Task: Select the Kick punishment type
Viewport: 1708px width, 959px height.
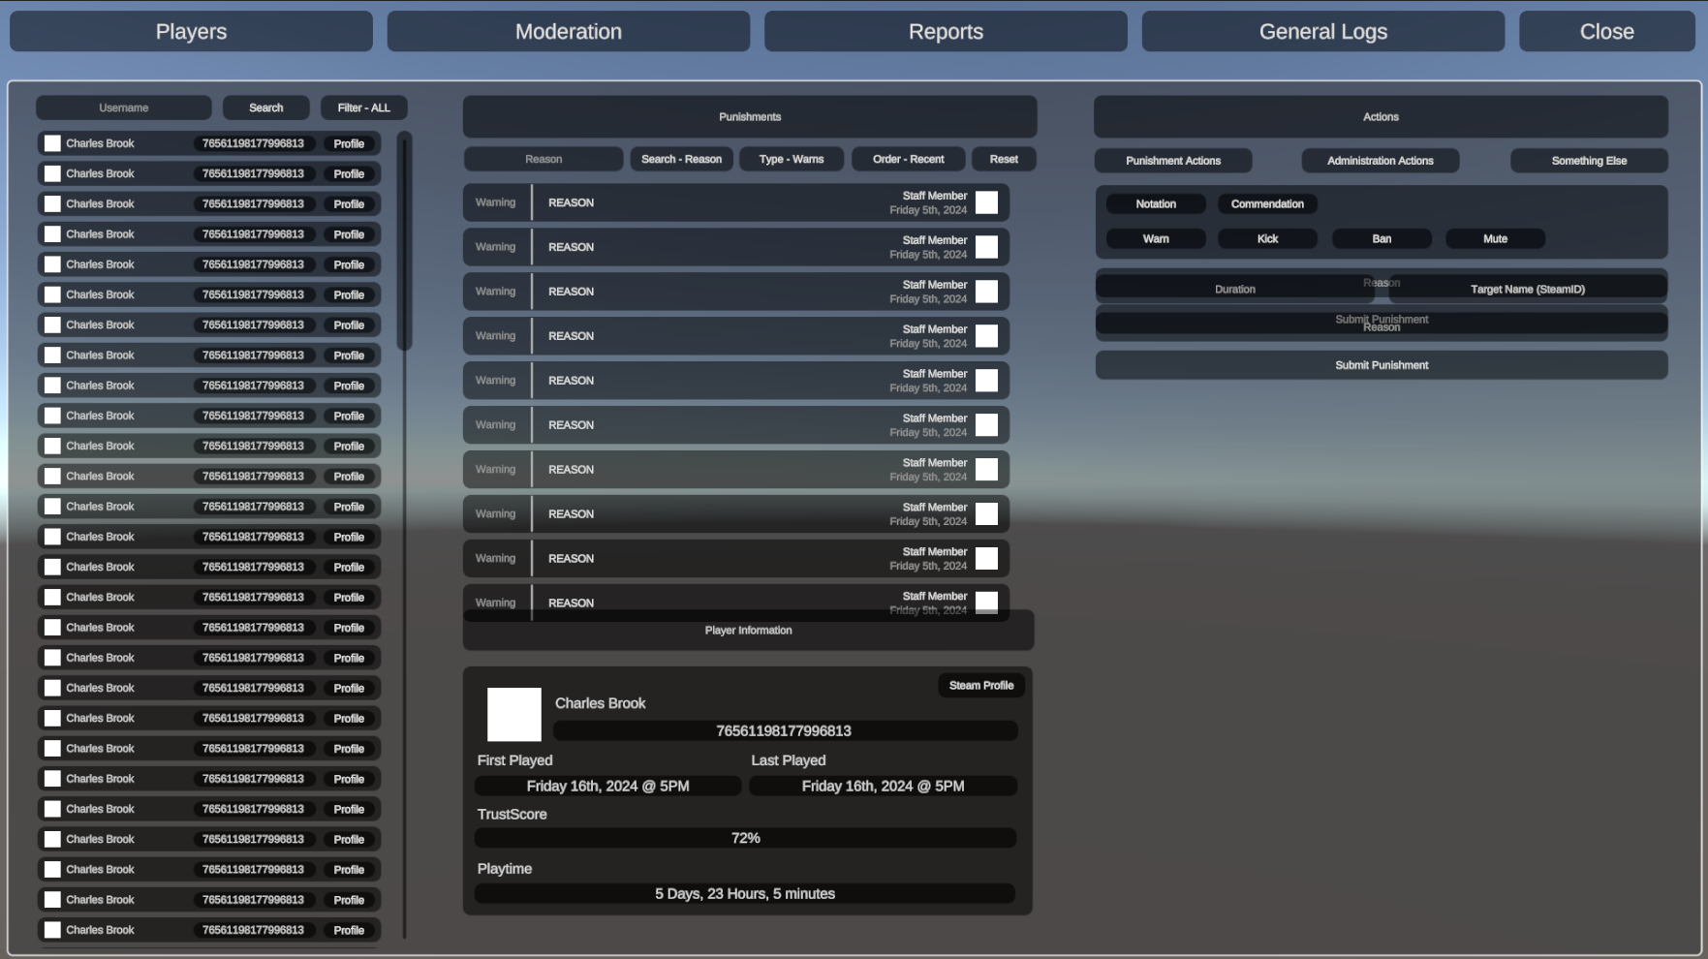Action: [1267, 238]
